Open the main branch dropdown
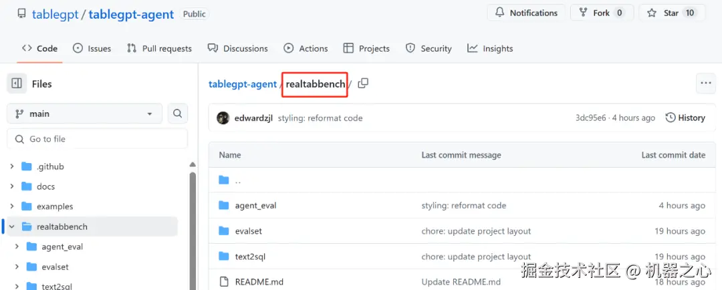Image resolution: width=722 pixels, height=290 pixels. 84,114
